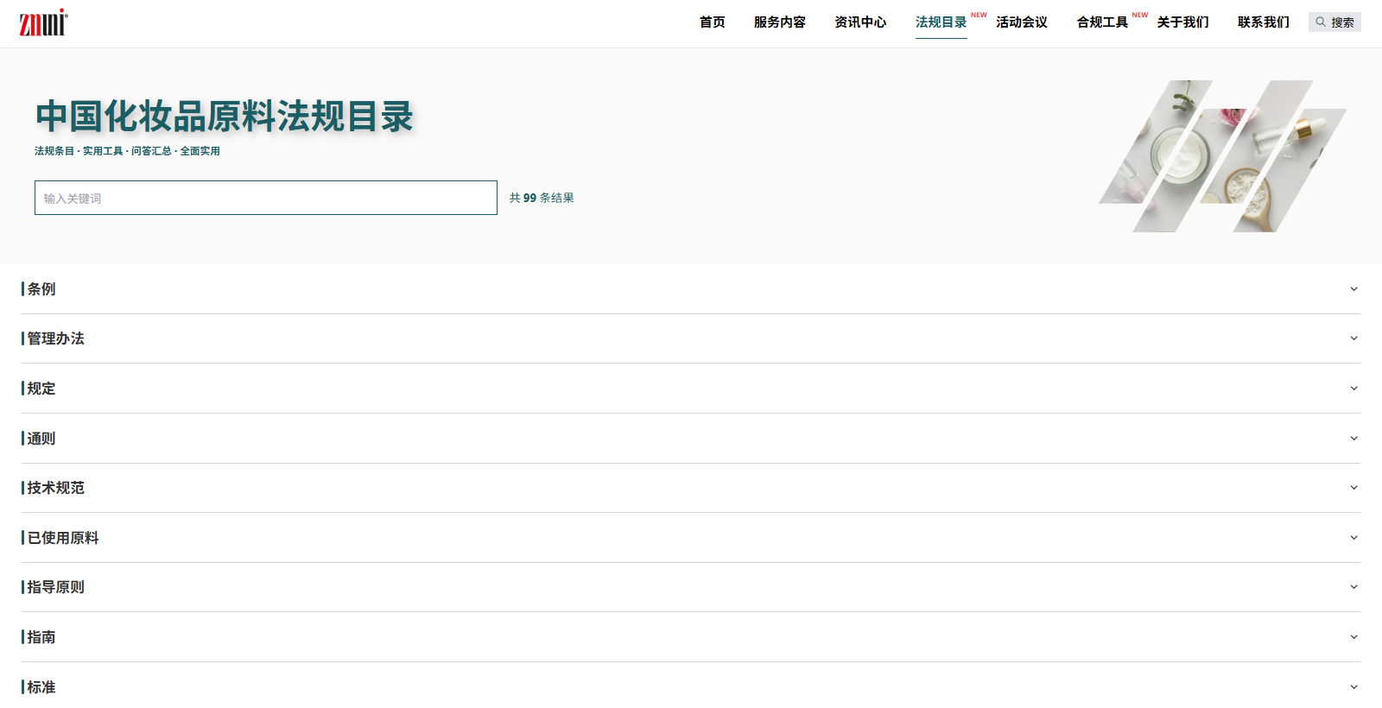1382x708 pixels.
Task: Expand the 已使用原料 section
Action: pyautogui.click(x=1353, y=538)
